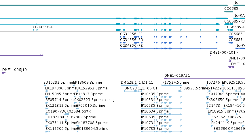
Task: Select the EP05010.3prime EST label
Action: pos(90,106)
